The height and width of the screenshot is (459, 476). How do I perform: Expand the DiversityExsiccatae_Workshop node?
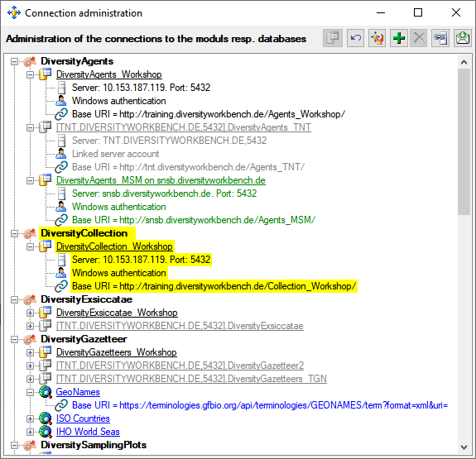(x=30, y=313)
